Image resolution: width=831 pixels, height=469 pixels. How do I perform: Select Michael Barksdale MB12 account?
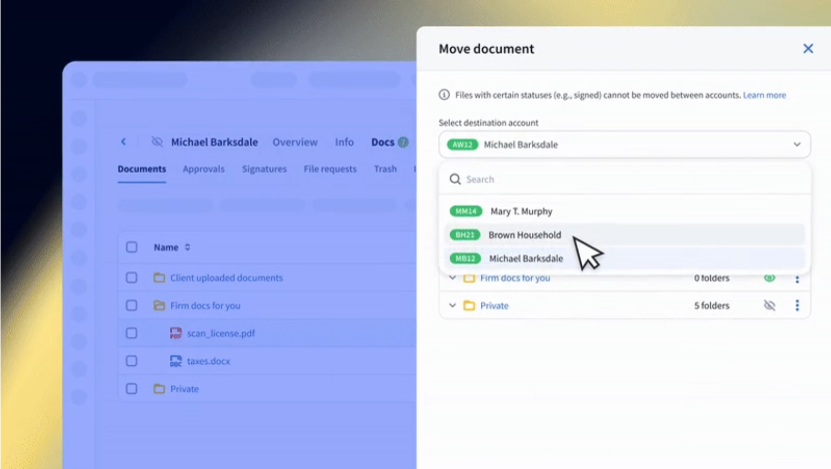624,258
